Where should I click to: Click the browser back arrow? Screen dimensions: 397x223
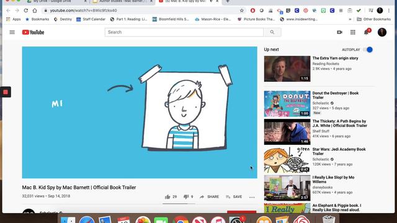(x=8, y=11)
